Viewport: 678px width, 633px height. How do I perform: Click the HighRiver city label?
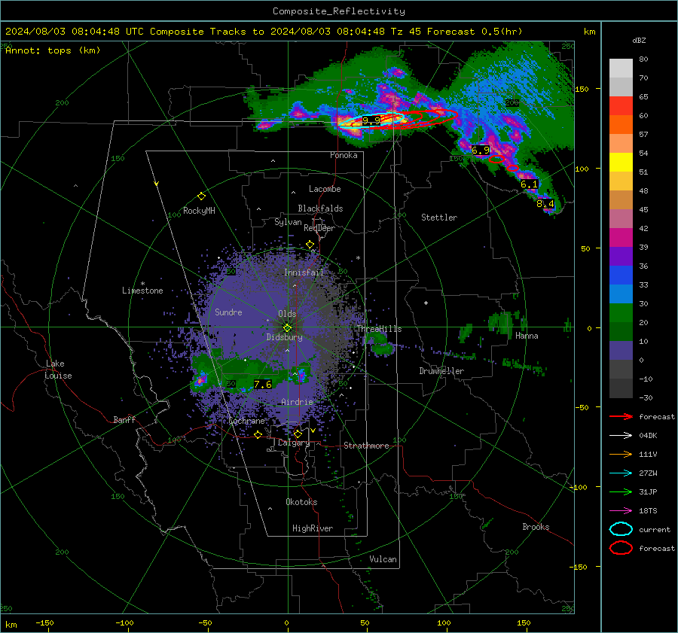313,528
